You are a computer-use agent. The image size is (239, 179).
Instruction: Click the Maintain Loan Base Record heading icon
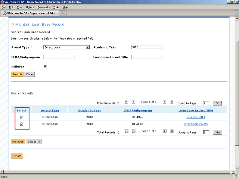pos(13,24)
